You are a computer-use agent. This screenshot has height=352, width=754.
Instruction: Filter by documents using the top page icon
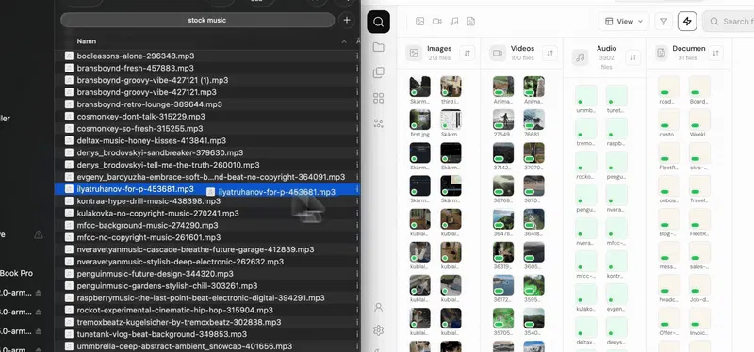click(471, 21)
